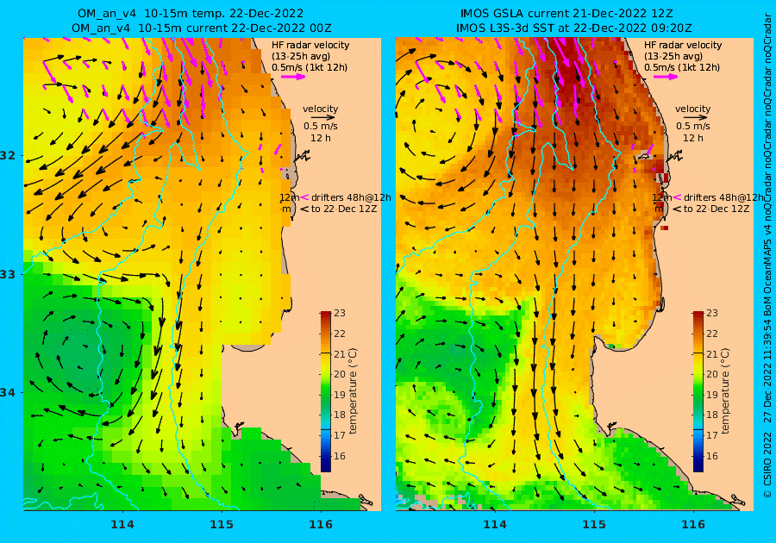776x543 pixels.
Task: Click '12 h' under velocity legend, right map
Action: 693,138
